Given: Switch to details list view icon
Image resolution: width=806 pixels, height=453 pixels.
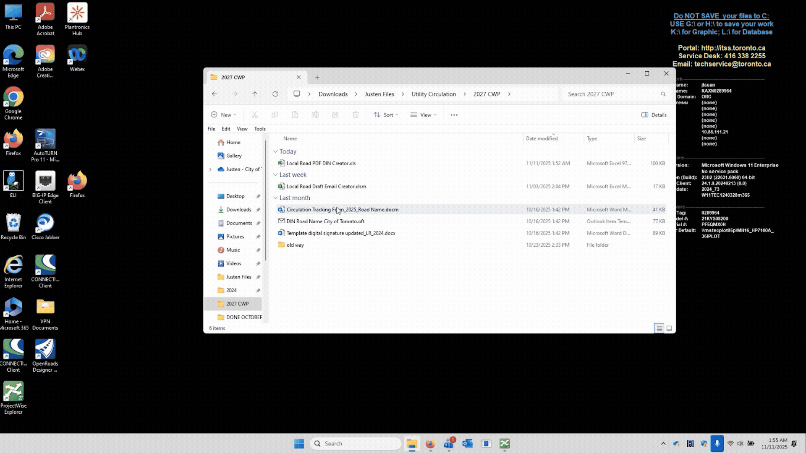Looking at the screenshot, I should click(x=659, y=328).
